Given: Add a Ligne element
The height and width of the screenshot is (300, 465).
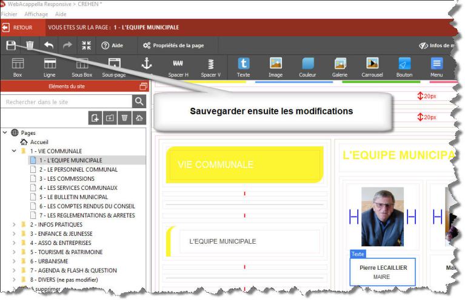Looking at the screenshot, I should click(x=49, y=67).
